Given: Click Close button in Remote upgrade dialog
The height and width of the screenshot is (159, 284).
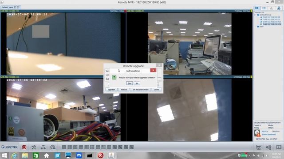Looking at the screenshot, I should pyautogui.click(x=156, y=90).
